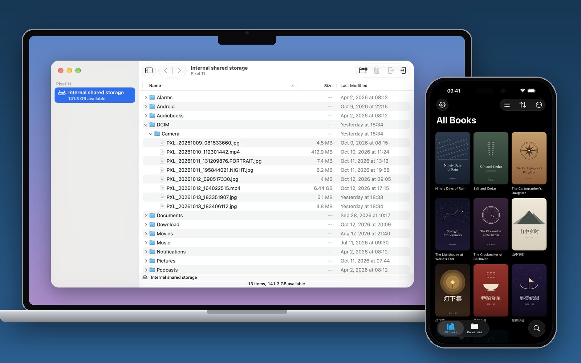Expand the Podcasts folder
581x363 pixels.
click(x=146, y=270)
